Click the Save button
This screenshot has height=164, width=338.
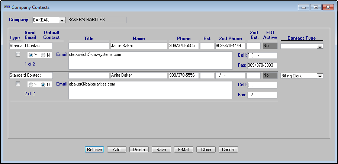161,150
